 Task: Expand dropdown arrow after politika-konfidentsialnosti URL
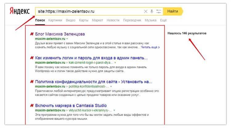[x=111, y=87]
